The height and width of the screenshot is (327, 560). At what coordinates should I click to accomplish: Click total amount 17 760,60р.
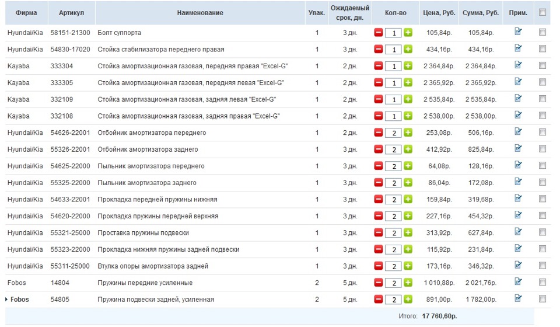click(x=439, y=316)
